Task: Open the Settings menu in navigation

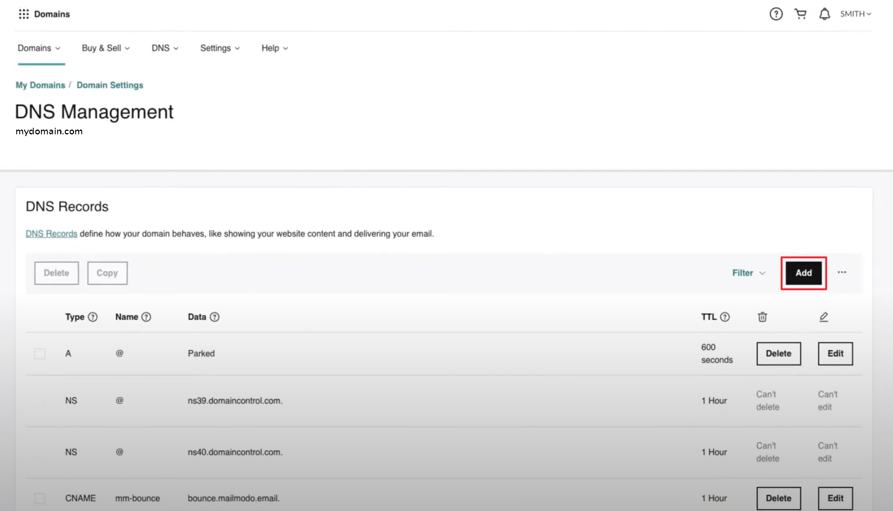Action: tap(220, 48)
